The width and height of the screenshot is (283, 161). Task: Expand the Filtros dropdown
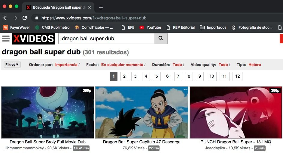click(12, 65)
